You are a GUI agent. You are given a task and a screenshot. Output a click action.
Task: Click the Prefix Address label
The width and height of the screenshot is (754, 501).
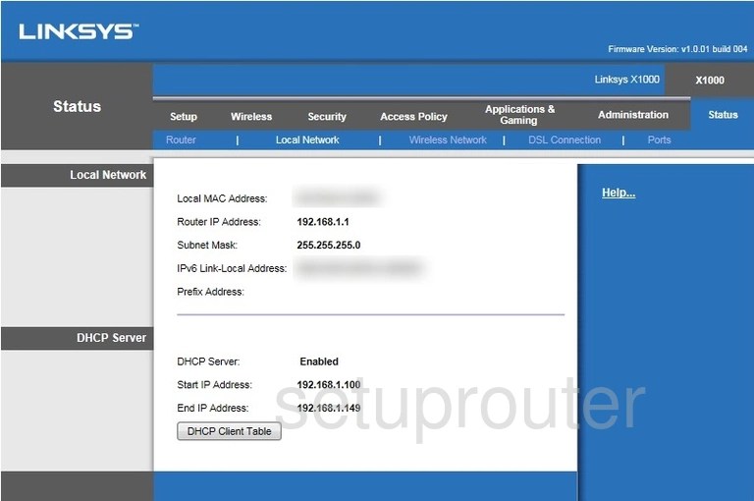tap(211, 292)
